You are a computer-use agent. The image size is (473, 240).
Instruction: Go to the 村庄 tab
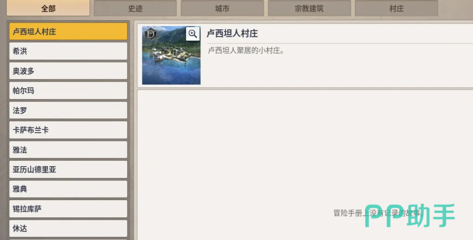click(396, 8)
